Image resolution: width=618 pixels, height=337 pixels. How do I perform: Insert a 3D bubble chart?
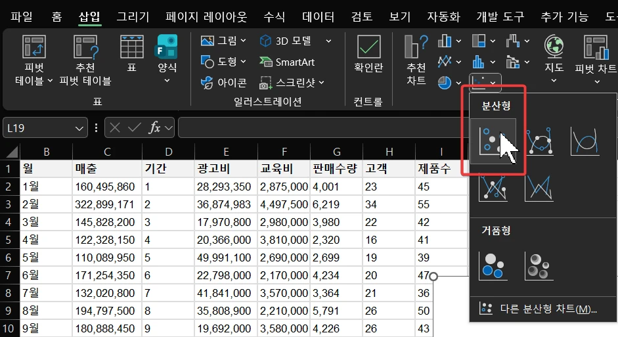tap(539, 265)
